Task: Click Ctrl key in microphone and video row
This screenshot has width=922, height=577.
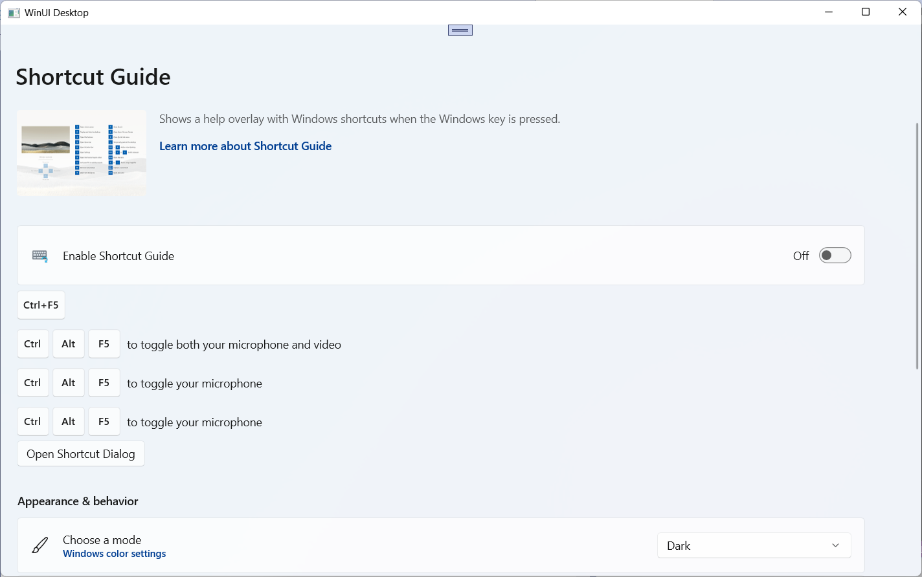Action: [x=33, y=344]
